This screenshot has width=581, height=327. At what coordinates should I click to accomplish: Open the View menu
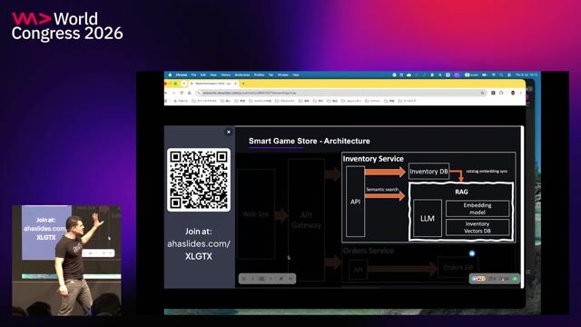[213, 74]
